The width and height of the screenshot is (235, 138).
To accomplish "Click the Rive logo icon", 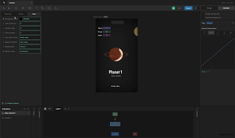I will [x=4, y=3].
